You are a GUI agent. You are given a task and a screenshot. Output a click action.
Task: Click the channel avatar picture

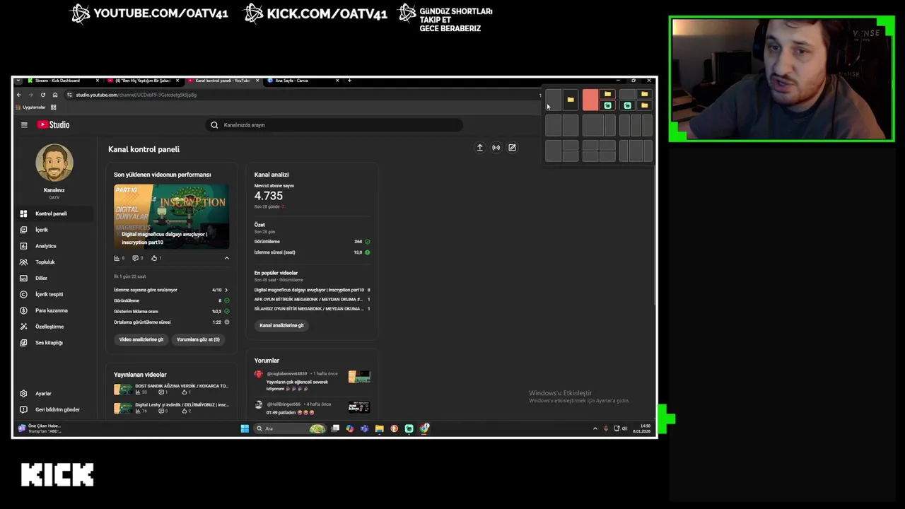pos(54,163)
